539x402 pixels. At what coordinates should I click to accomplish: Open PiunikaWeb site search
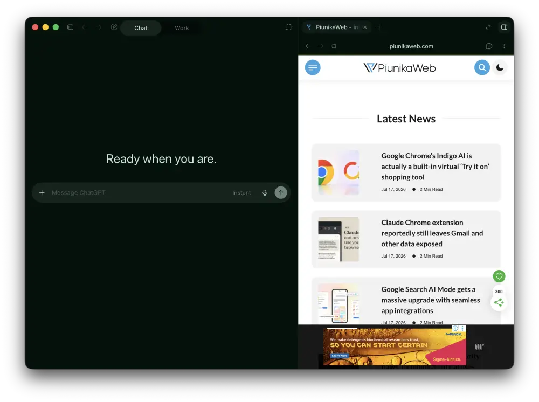coord(482,67)
